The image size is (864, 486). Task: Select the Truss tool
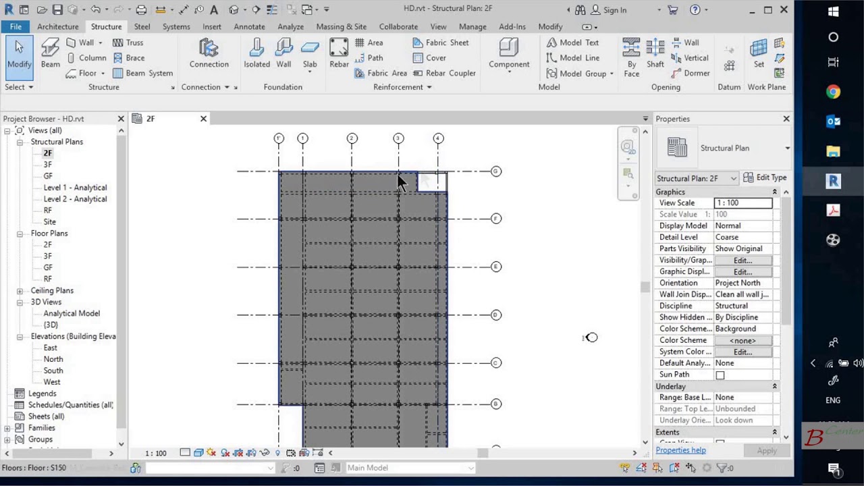click(128, 43)
